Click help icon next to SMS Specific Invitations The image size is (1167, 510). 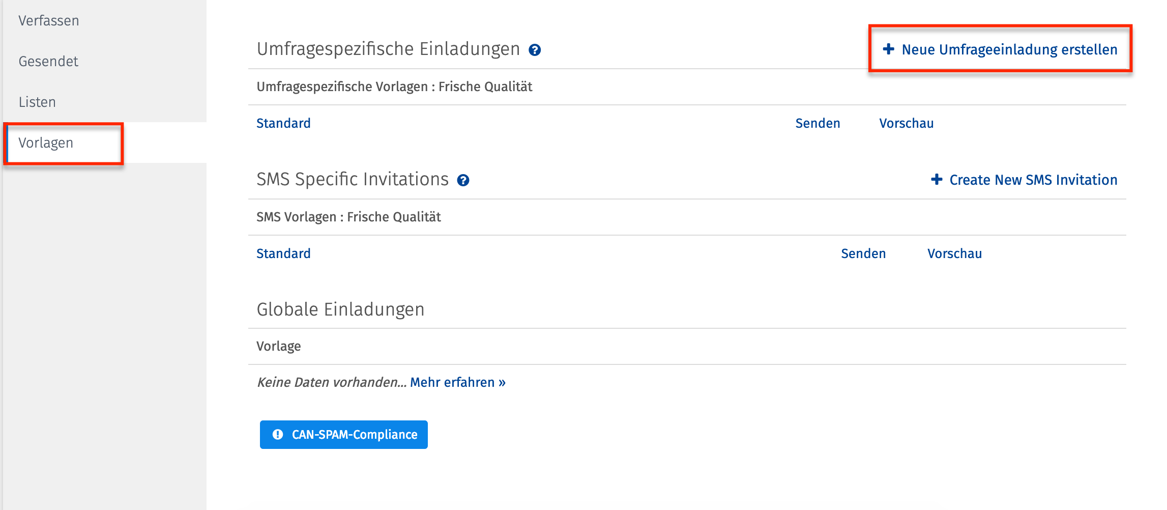463,180
